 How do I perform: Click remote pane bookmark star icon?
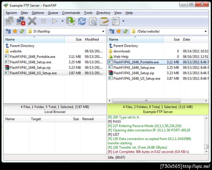[x=119, y=31]
